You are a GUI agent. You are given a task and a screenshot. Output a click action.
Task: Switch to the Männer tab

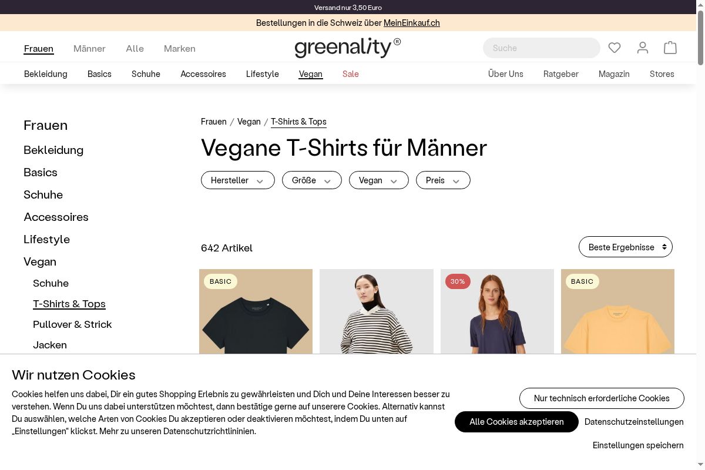[89, 48]
